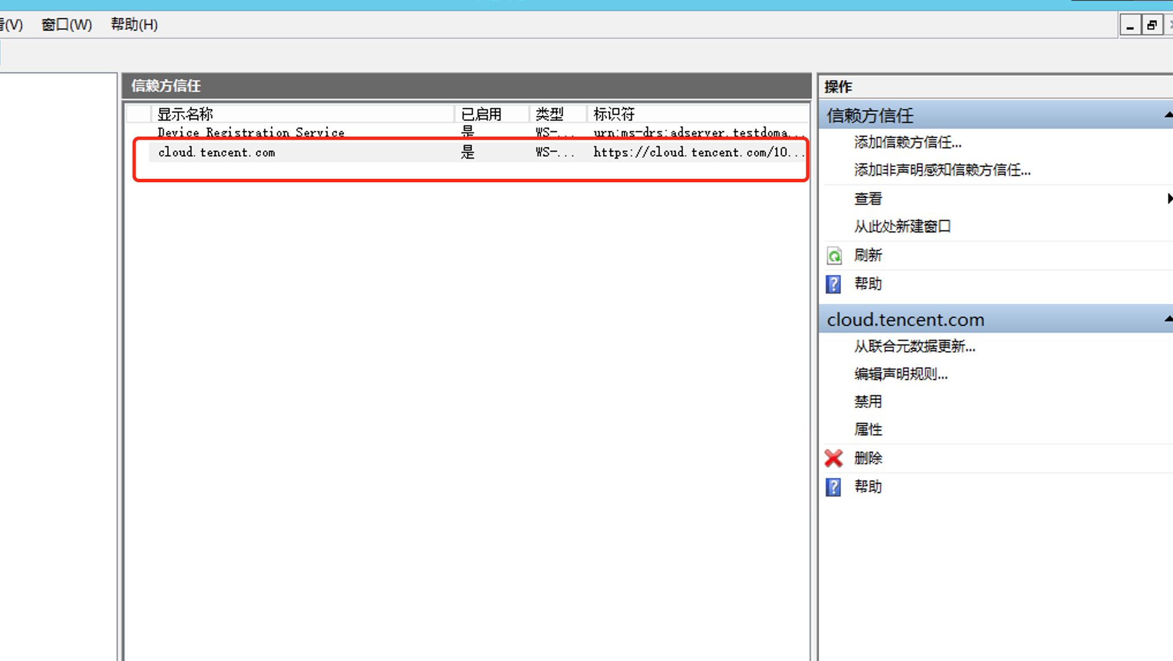Collapse the cloud.tencent.com actions section
Viewport: 1173px width, 661px height.
click(x=1168, y=319)
